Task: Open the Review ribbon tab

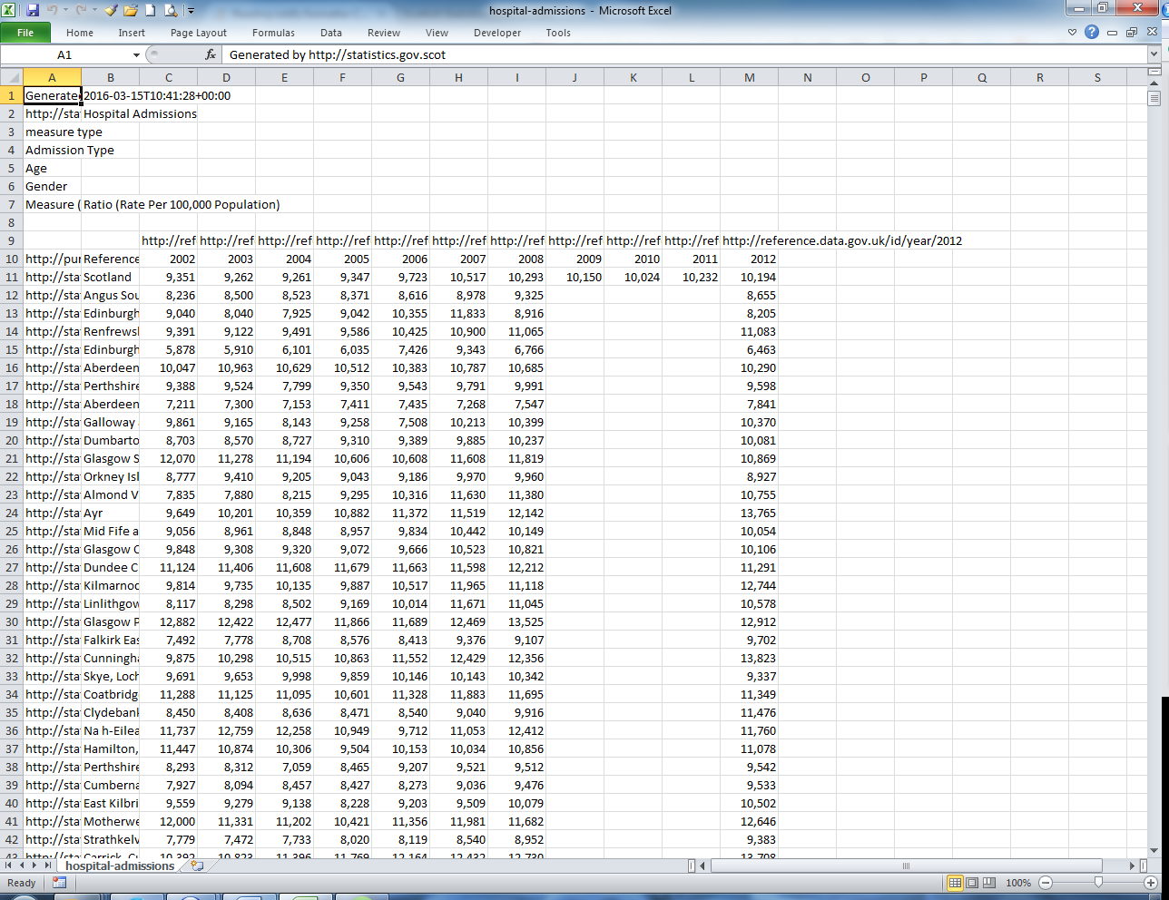Action: pos(384,33)
